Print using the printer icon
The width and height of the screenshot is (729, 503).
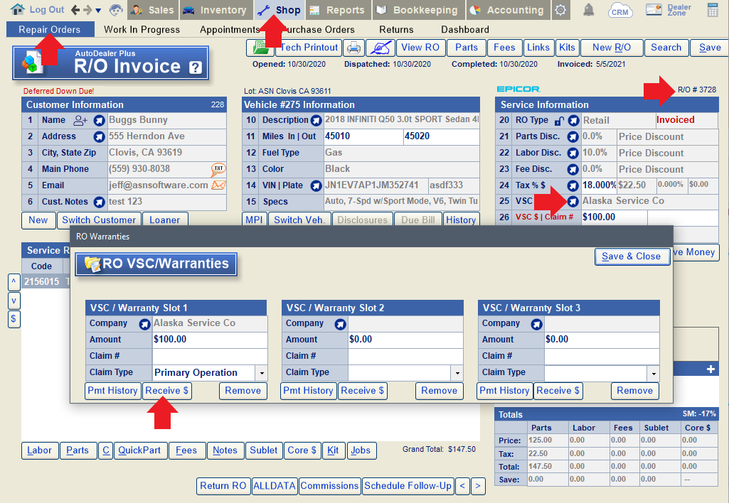[x=354, y=48]
